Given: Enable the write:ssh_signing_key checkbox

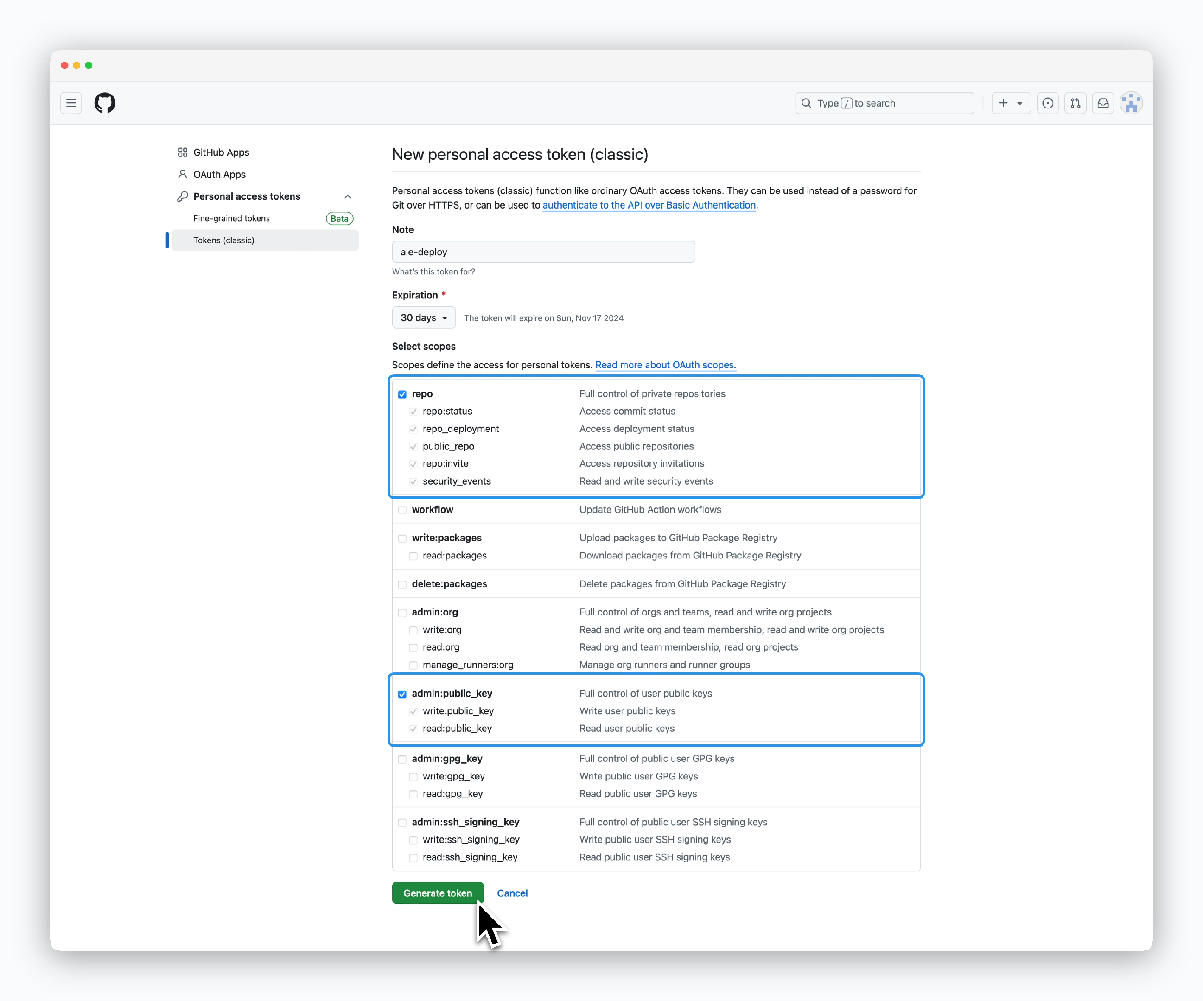Looking at the screenshot, I should 413,840.
